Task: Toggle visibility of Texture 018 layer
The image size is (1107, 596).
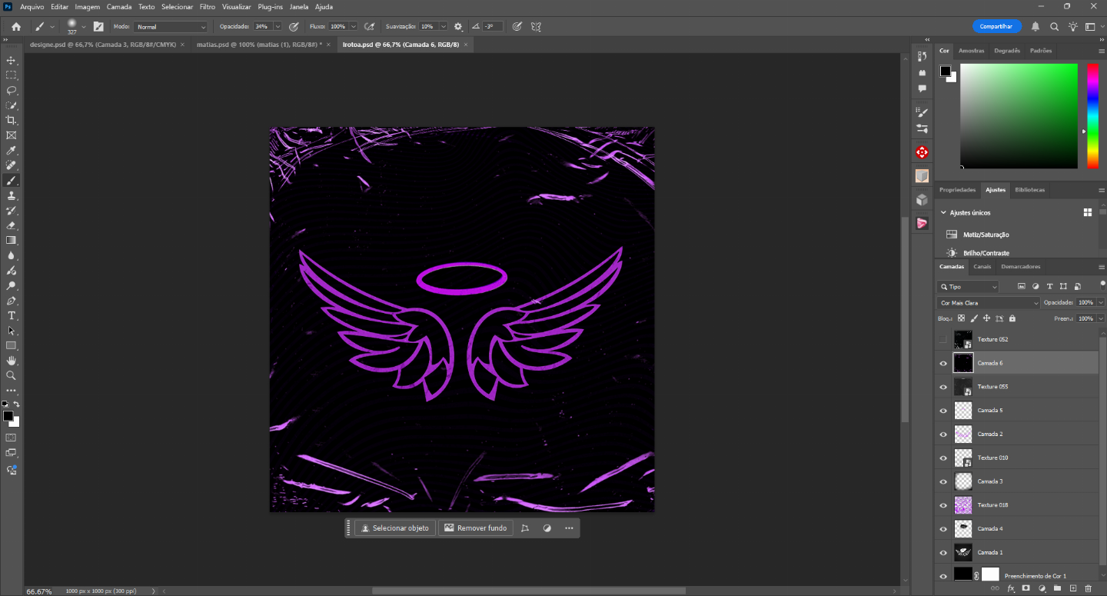Action: (943, 505)
